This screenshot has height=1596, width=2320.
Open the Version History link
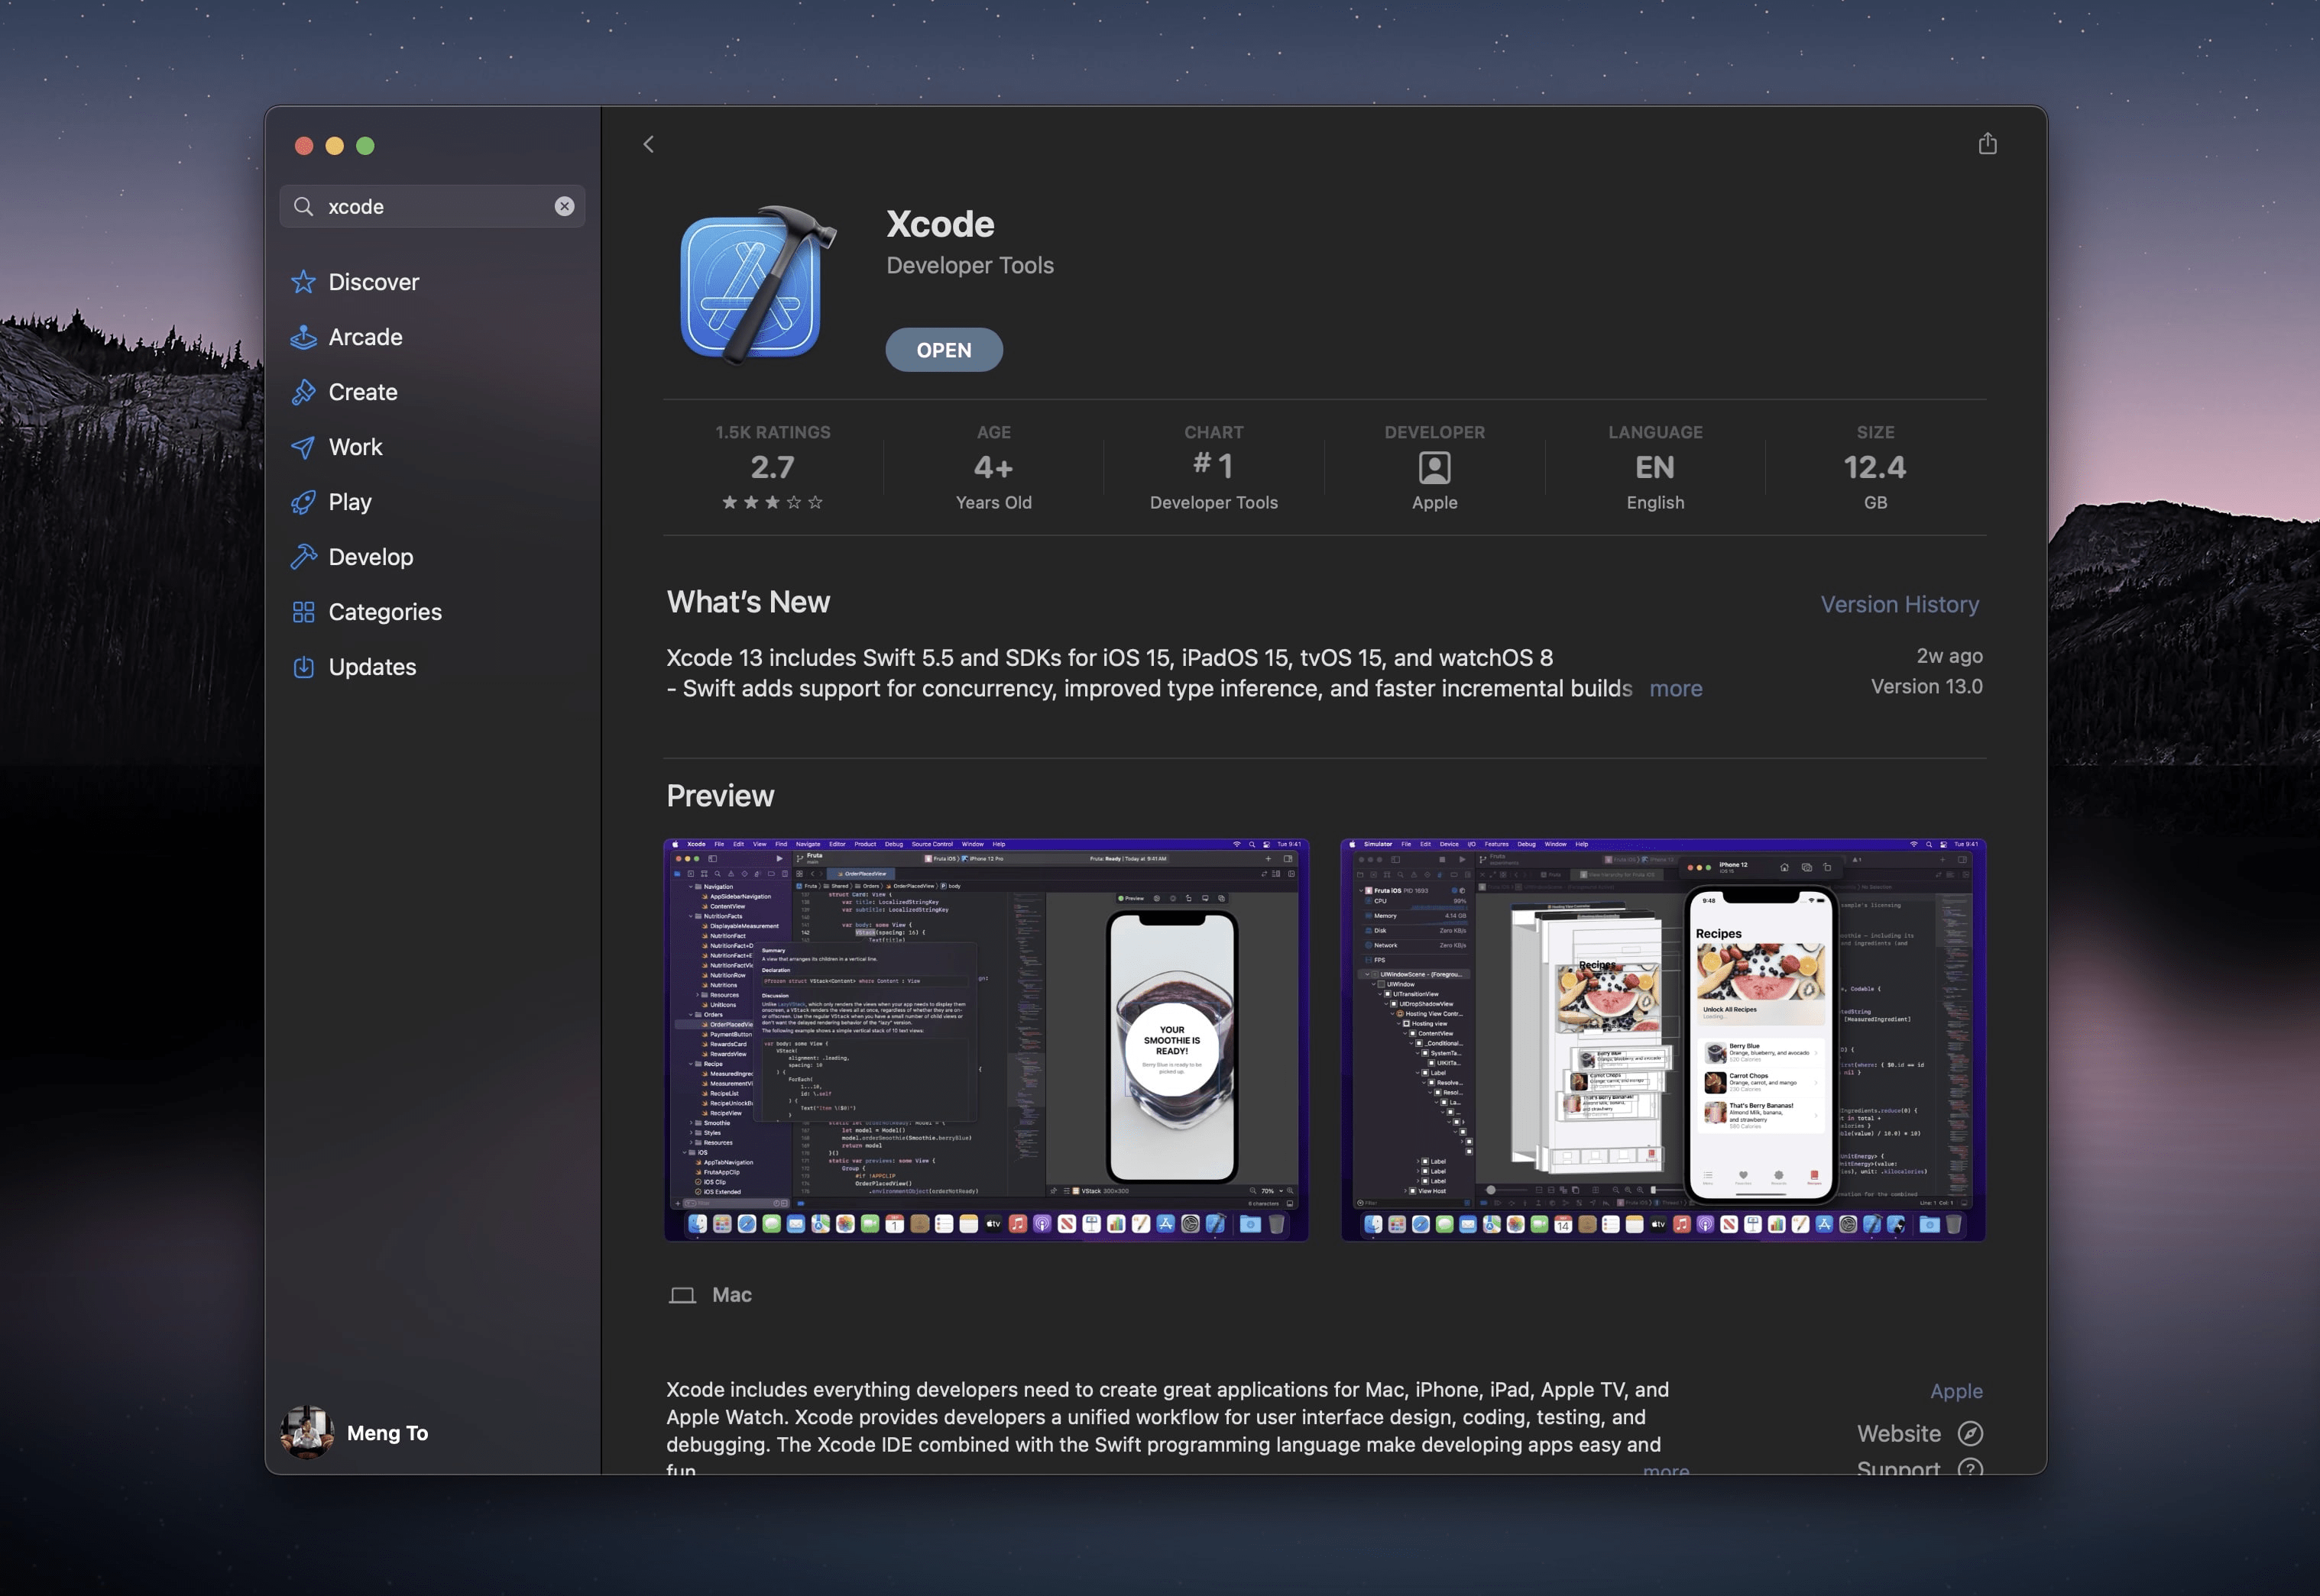coord(1899,605)
